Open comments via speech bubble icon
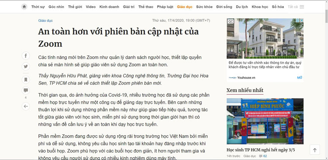 point(26,90)
